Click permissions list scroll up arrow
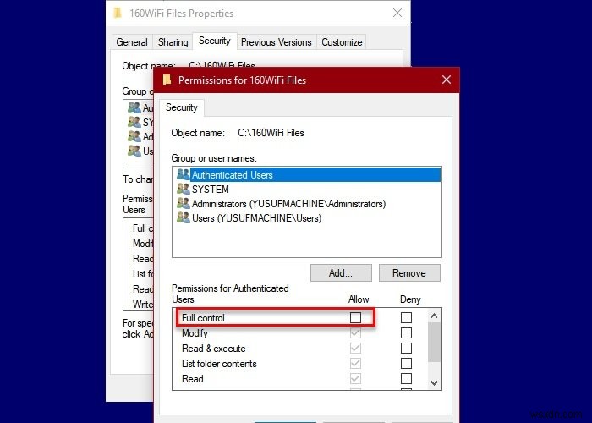Screen dimensions: 592x423 click(x=434, y=316)
